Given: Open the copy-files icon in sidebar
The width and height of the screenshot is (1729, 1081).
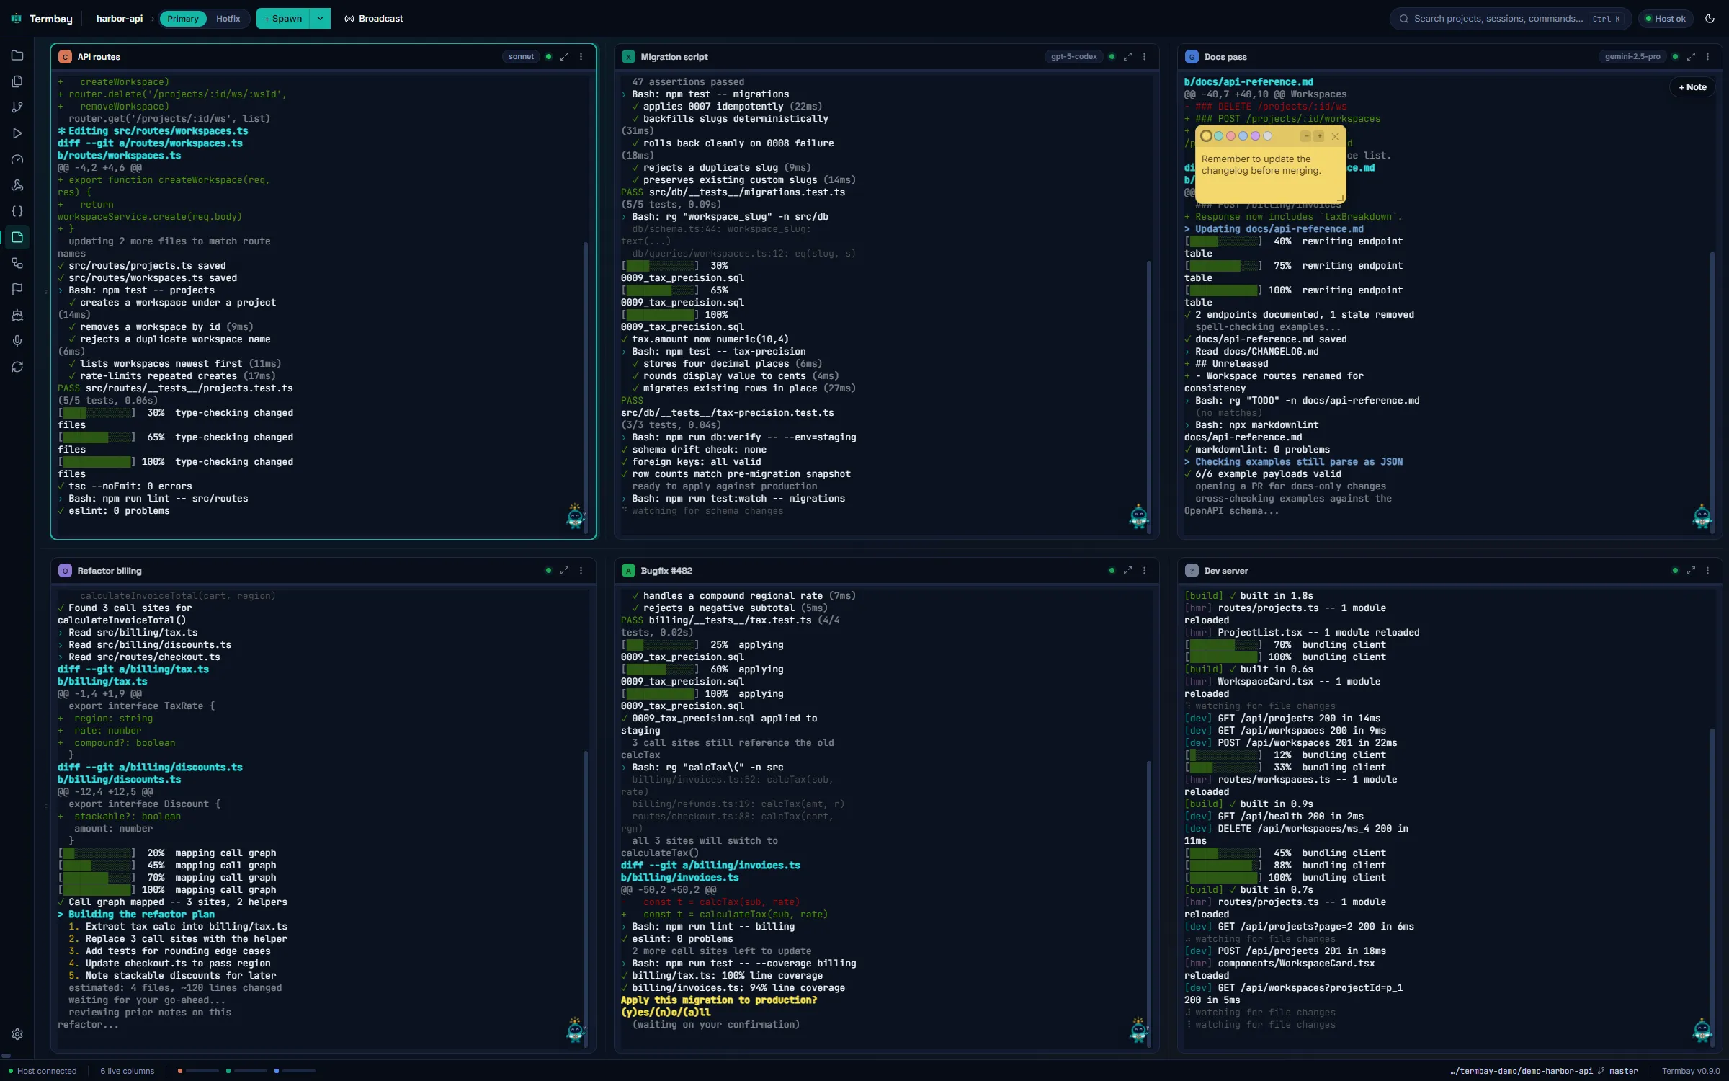Looking at the screenshot, I should click(x=17, y=81).
